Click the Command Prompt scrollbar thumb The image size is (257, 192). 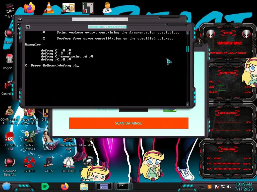point(187,49)
